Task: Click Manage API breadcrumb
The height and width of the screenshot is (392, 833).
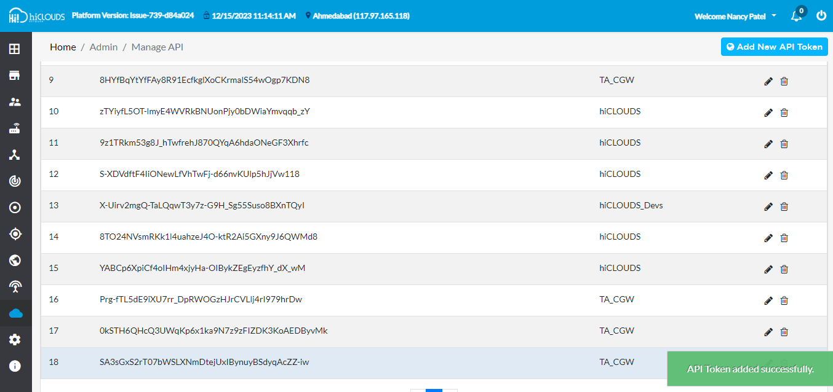Action: point(157,47)
